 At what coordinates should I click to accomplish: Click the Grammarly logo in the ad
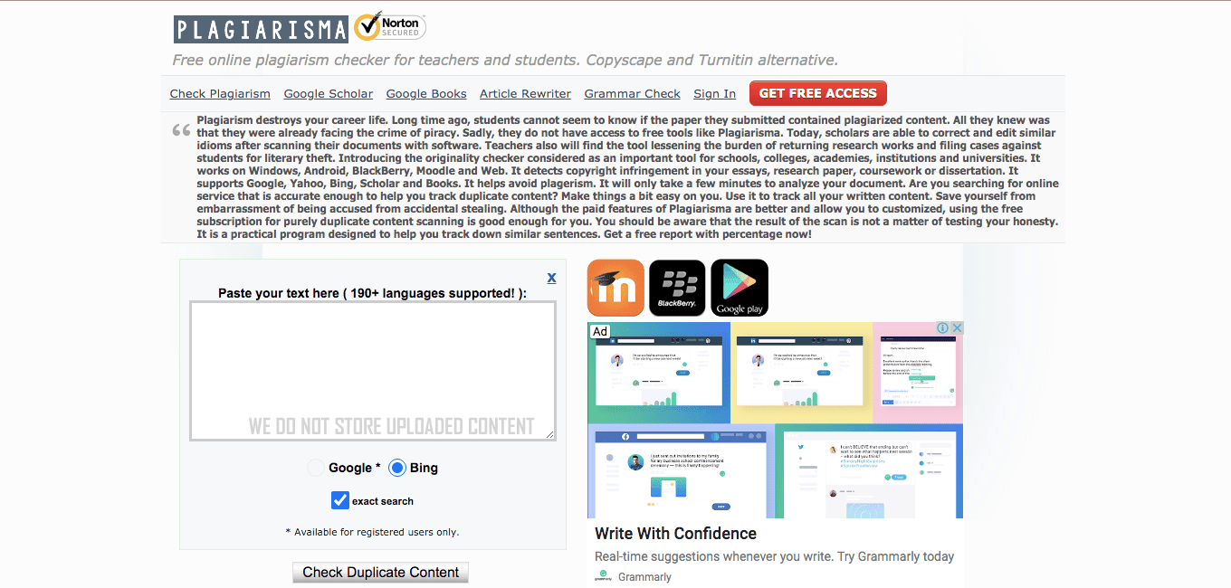602,576
